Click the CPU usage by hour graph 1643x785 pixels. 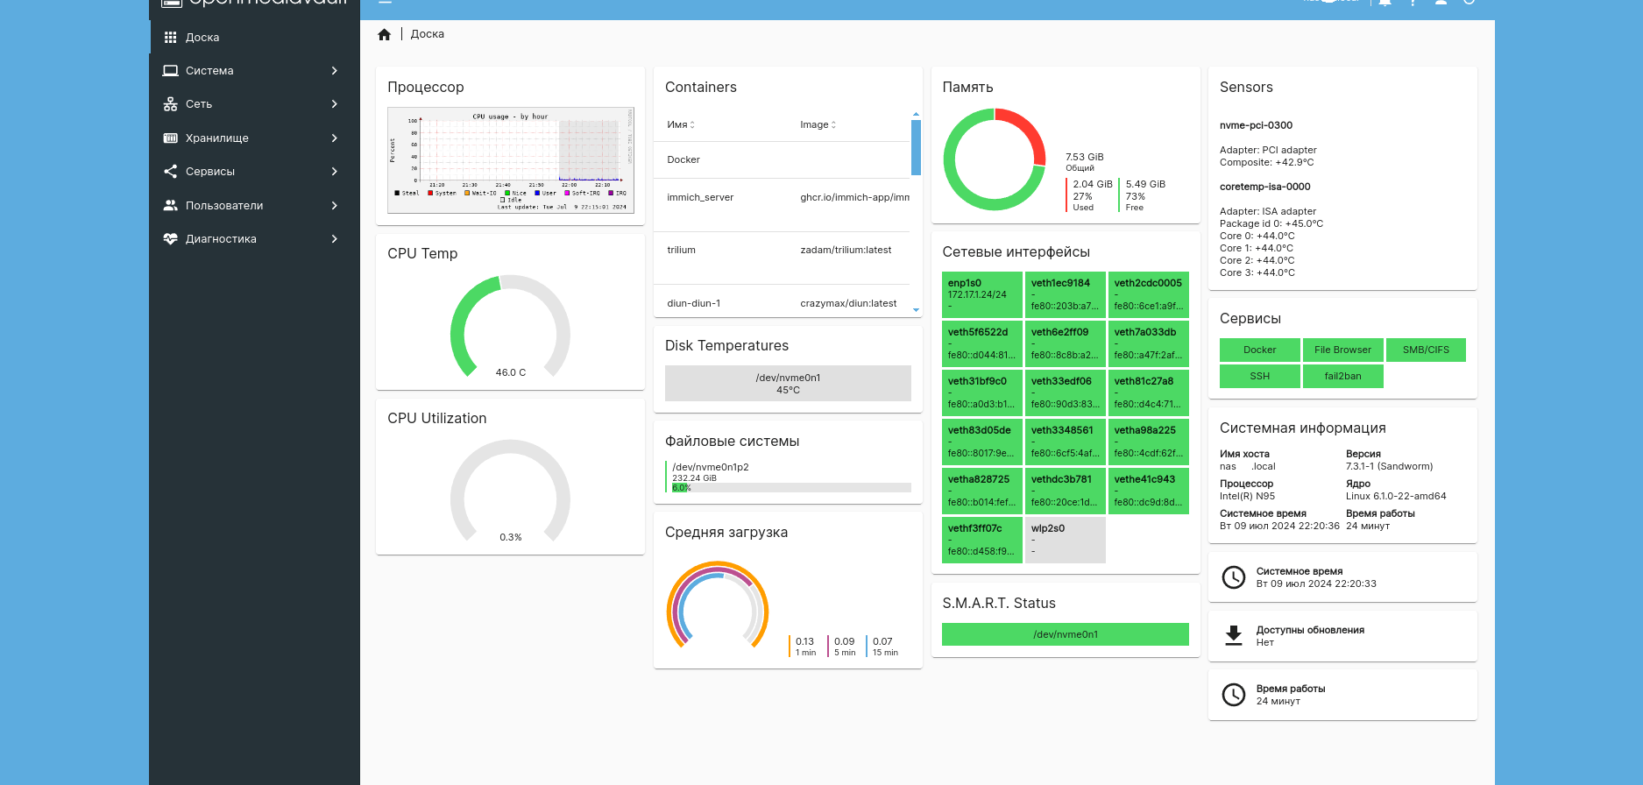(511, 160)
